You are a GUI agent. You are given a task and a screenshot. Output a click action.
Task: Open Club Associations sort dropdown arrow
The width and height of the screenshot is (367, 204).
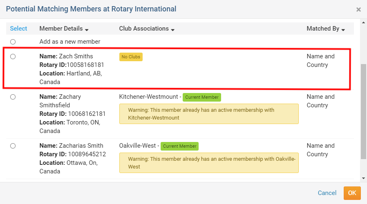[173, 29]
